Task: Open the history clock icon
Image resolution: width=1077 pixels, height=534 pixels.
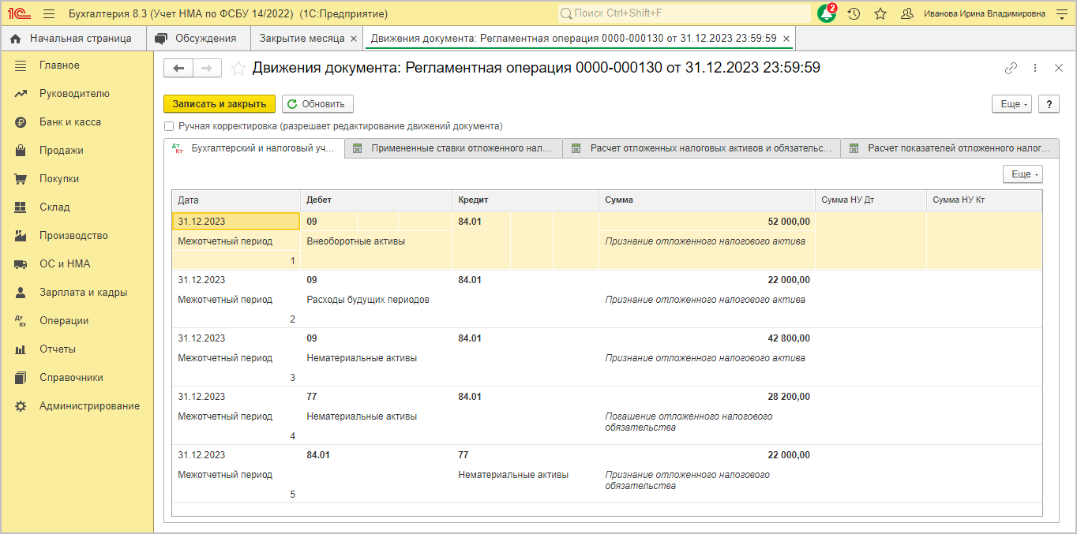Action: pos(854,13)
